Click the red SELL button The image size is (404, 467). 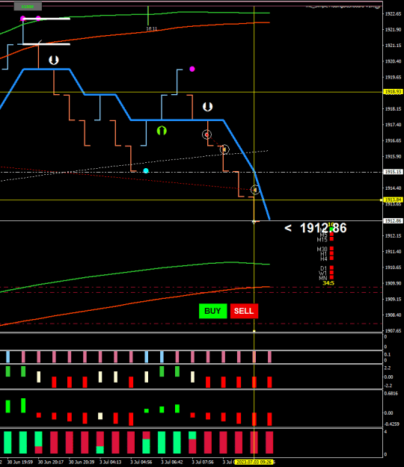click(x=244, y=311)
